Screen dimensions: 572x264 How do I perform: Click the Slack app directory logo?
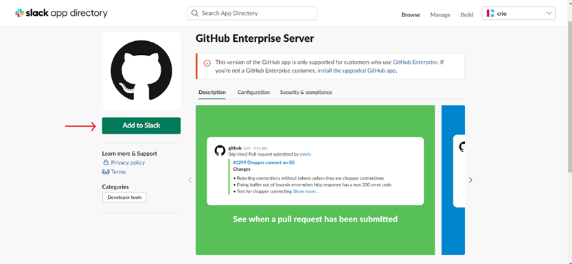[61, 13]
